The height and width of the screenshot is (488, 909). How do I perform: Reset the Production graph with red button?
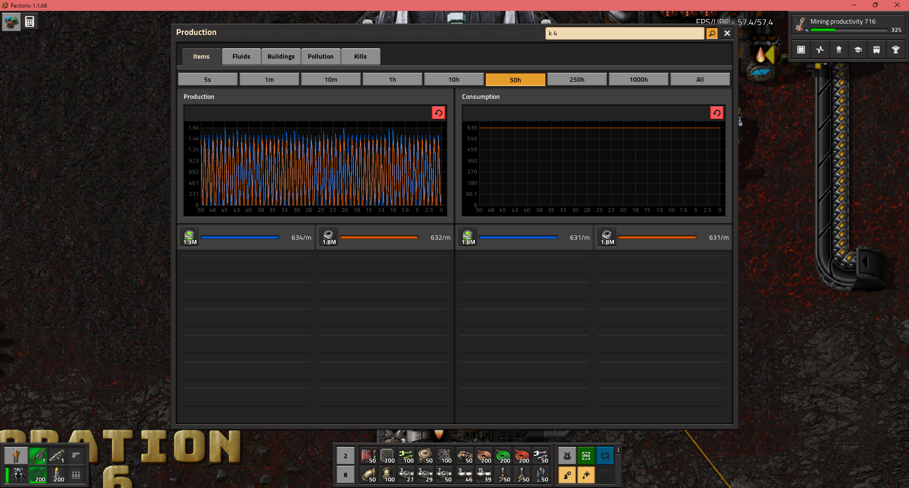tap(438, 113)
